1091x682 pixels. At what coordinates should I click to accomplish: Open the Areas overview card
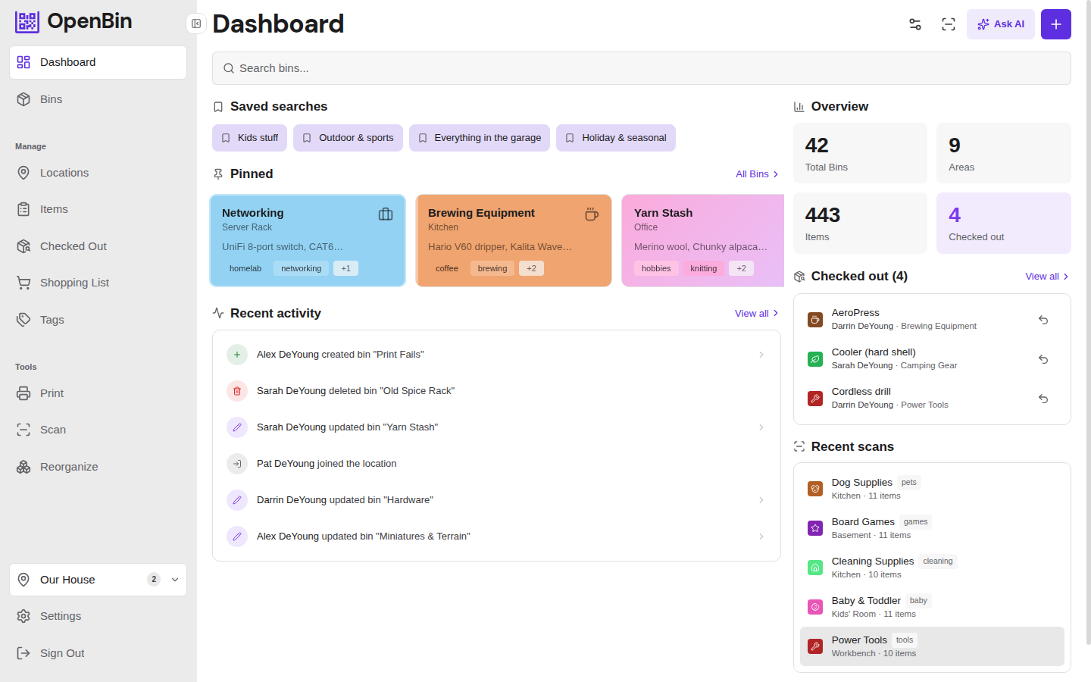1004,153
